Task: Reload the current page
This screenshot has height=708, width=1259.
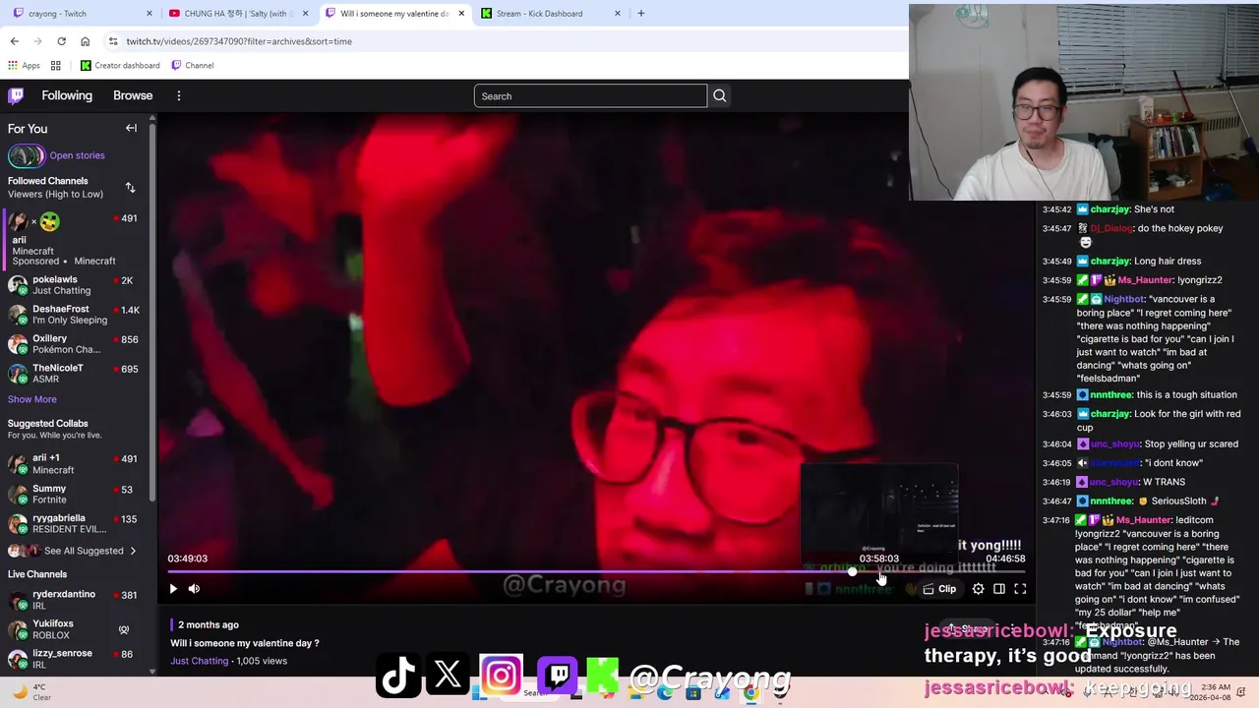Action: point(61,41)
